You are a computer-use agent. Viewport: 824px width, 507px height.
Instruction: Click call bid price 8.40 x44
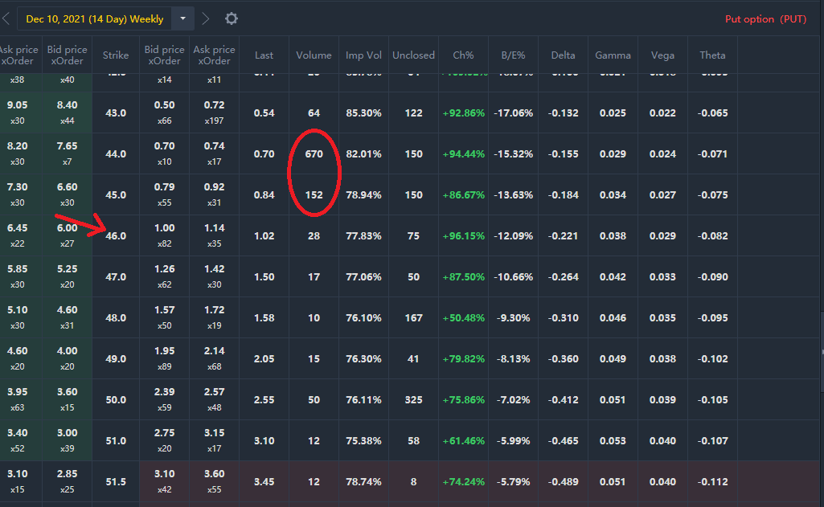[68, 113]
